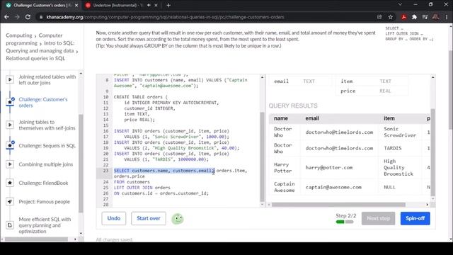This screenshot has width=453, height=255.
Task: Click the star icon for Sequels in SQL
Action: [x=10, y=145]
